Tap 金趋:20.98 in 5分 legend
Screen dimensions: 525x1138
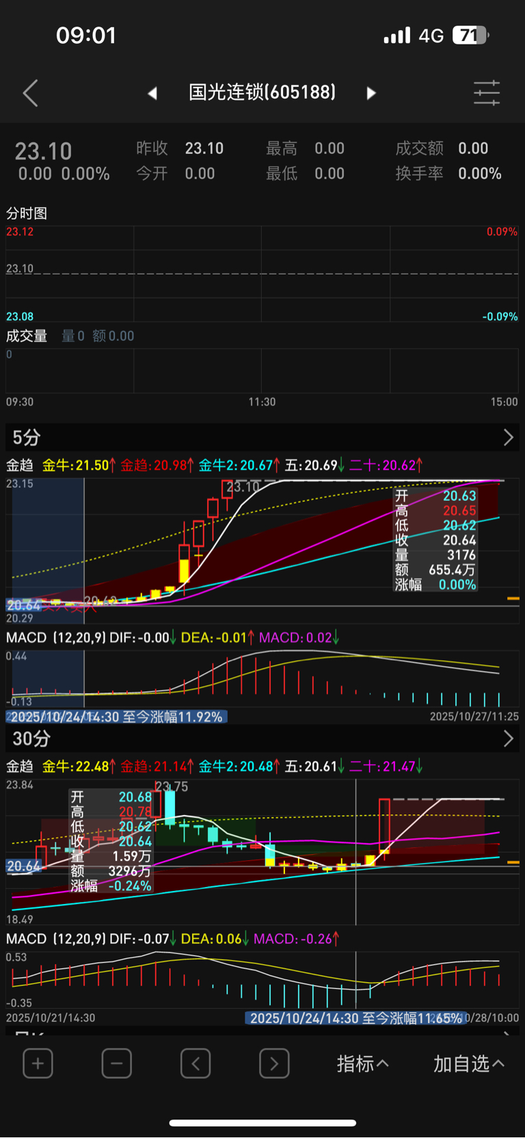coord(157,465)
